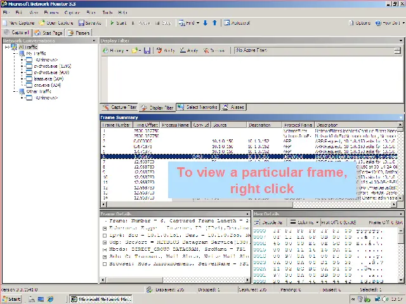406x304 pixels.
Task: Open the Network Conversations panel dropdown arrow
Action: (x=94, y=41)
